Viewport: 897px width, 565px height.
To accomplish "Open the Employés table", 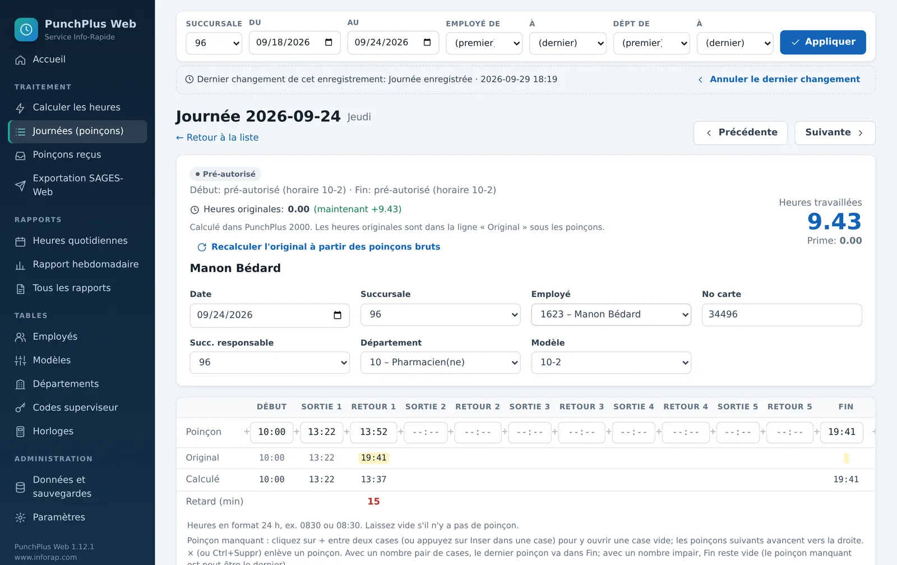I will point(77,337).
